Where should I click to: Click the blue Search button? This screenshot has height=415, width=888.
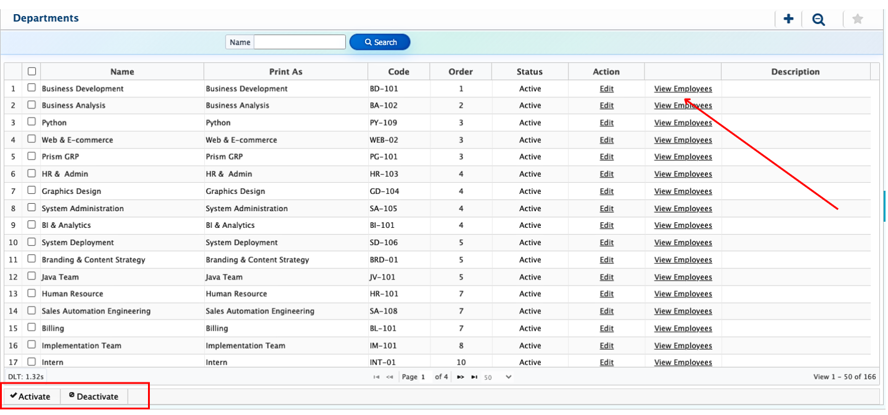tap(380, 42)
